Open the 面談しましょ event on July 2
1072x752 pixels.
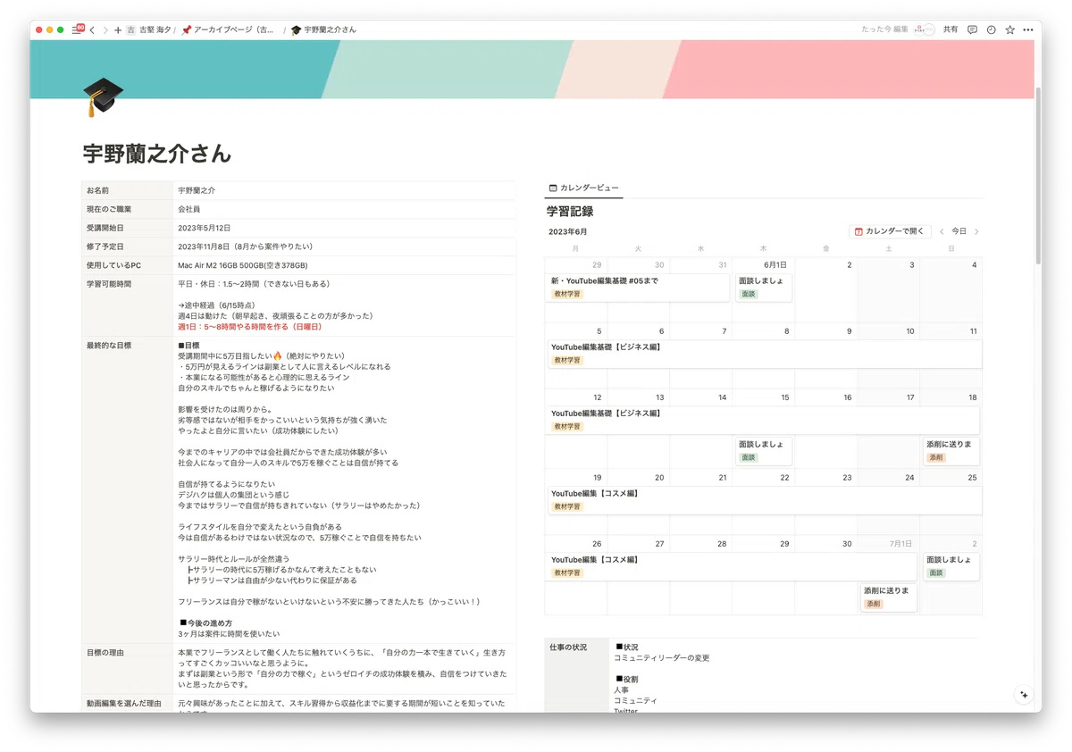pos(951,566)
